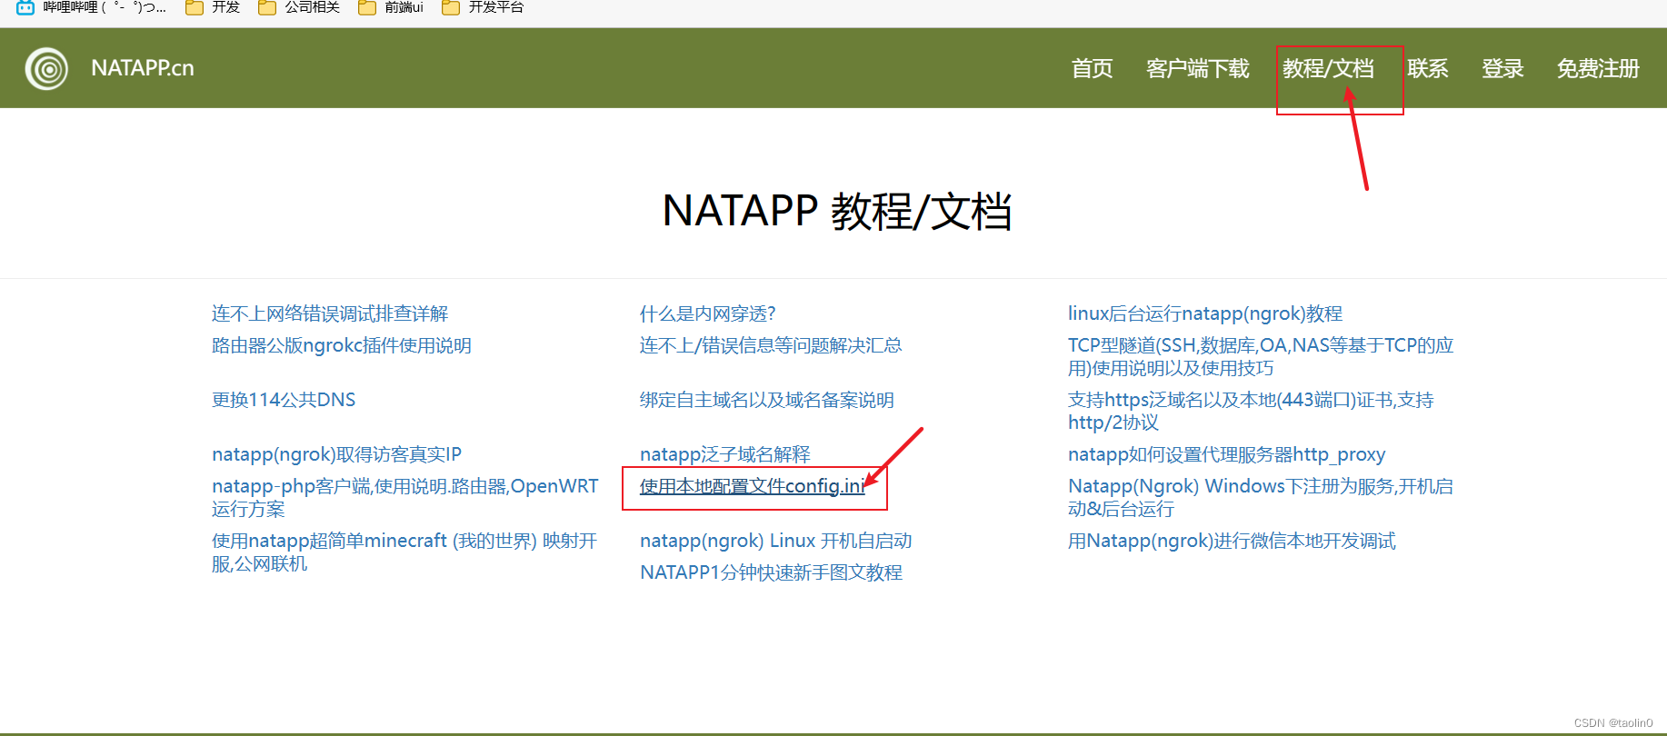Open natapp泛子域名解释 link
Image resolution: width=1667 pixels, height=736 pixels.
click(725, 454)
